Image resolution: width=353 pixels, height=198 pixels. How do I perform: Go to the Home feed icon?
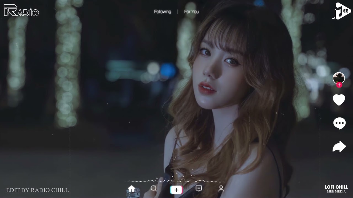(x=132, y=189)
